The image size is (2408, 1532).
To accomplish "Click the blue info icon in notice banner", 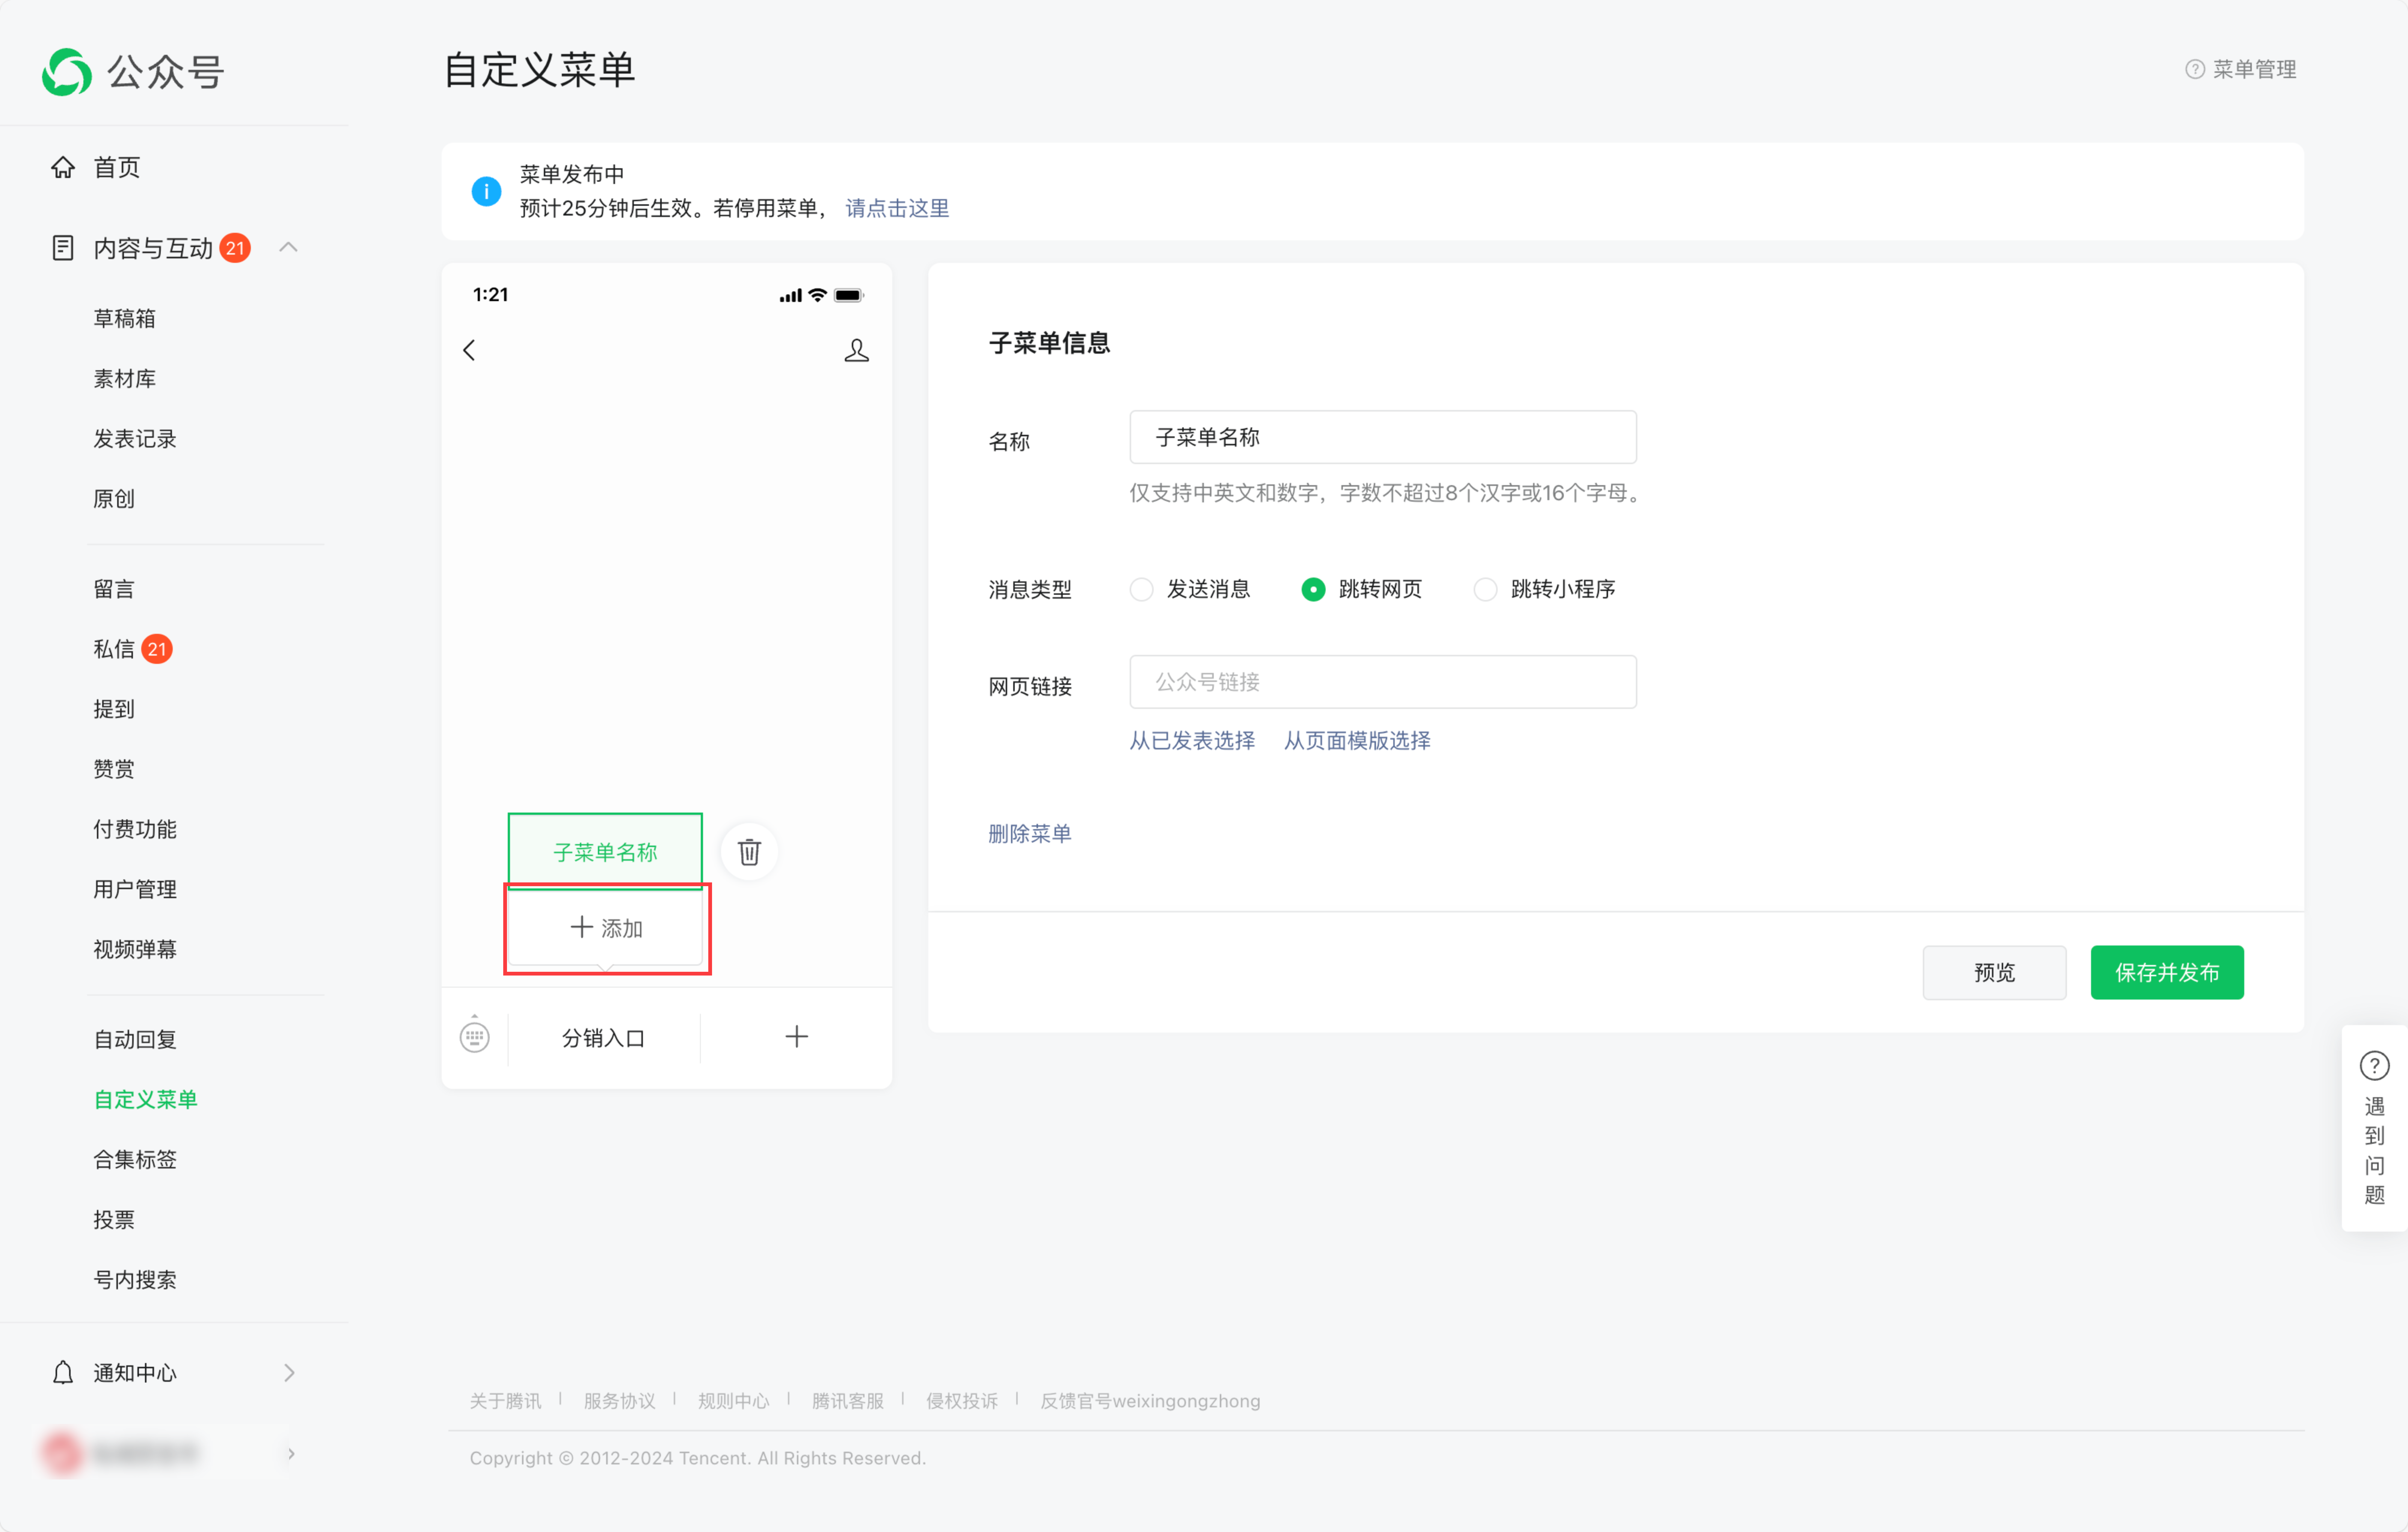I will [x=486, y=191].
